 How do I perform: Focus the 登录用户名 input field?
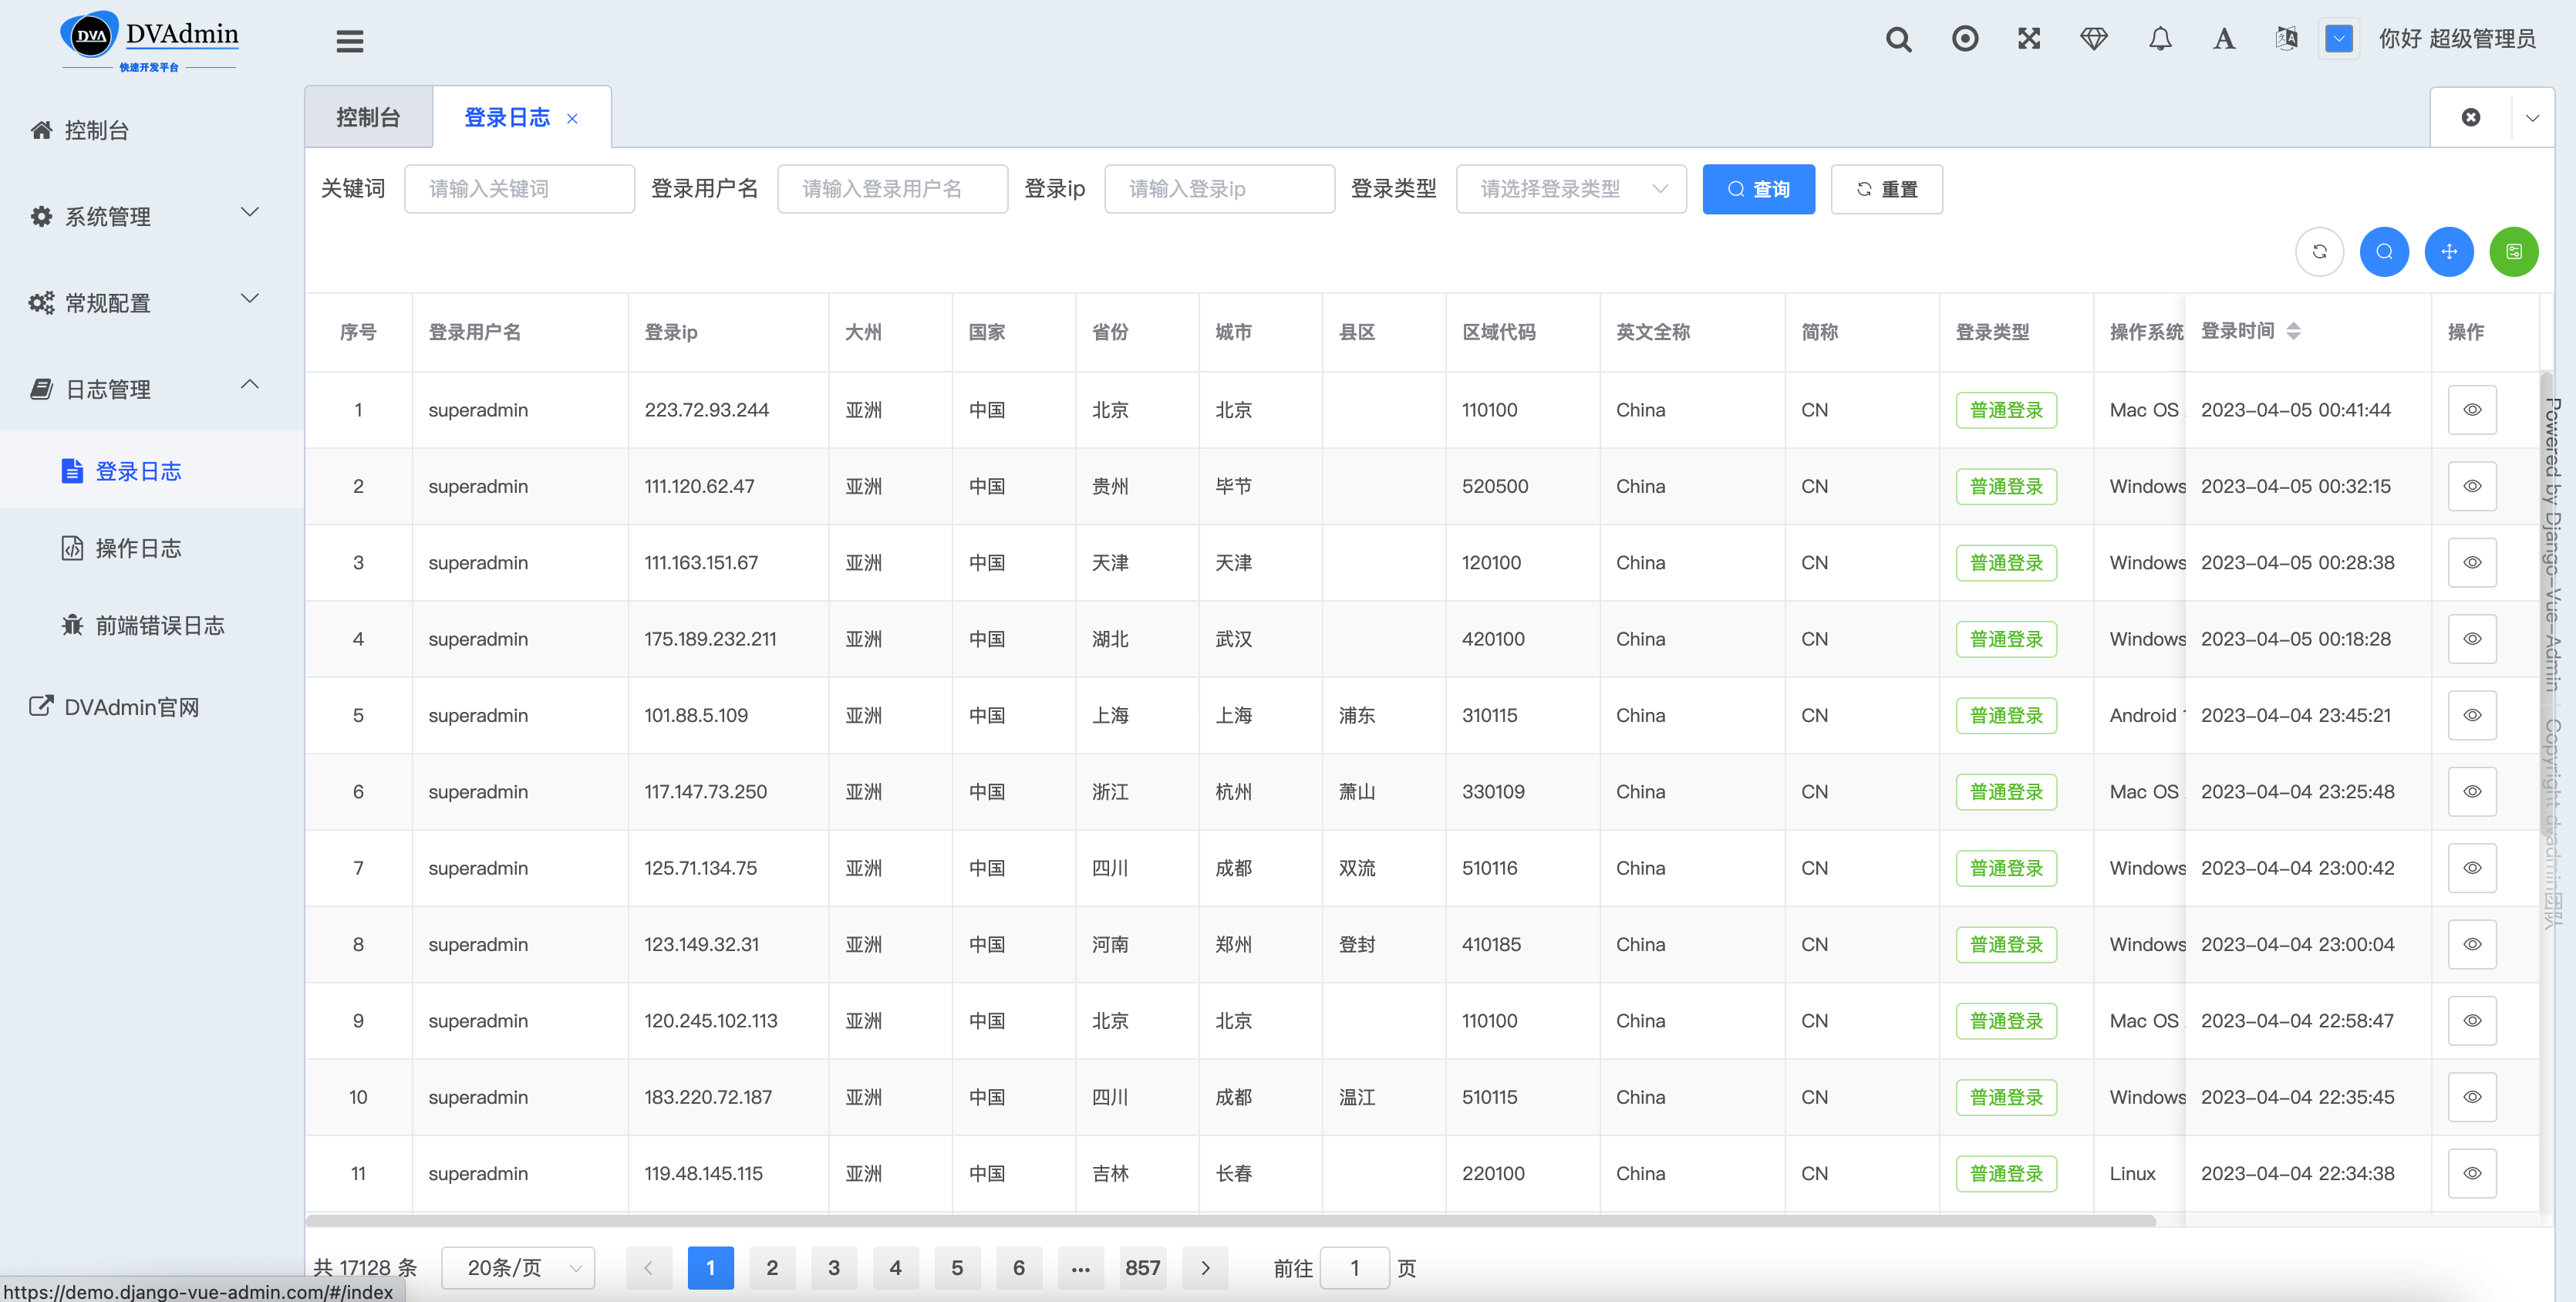[892, 189]
